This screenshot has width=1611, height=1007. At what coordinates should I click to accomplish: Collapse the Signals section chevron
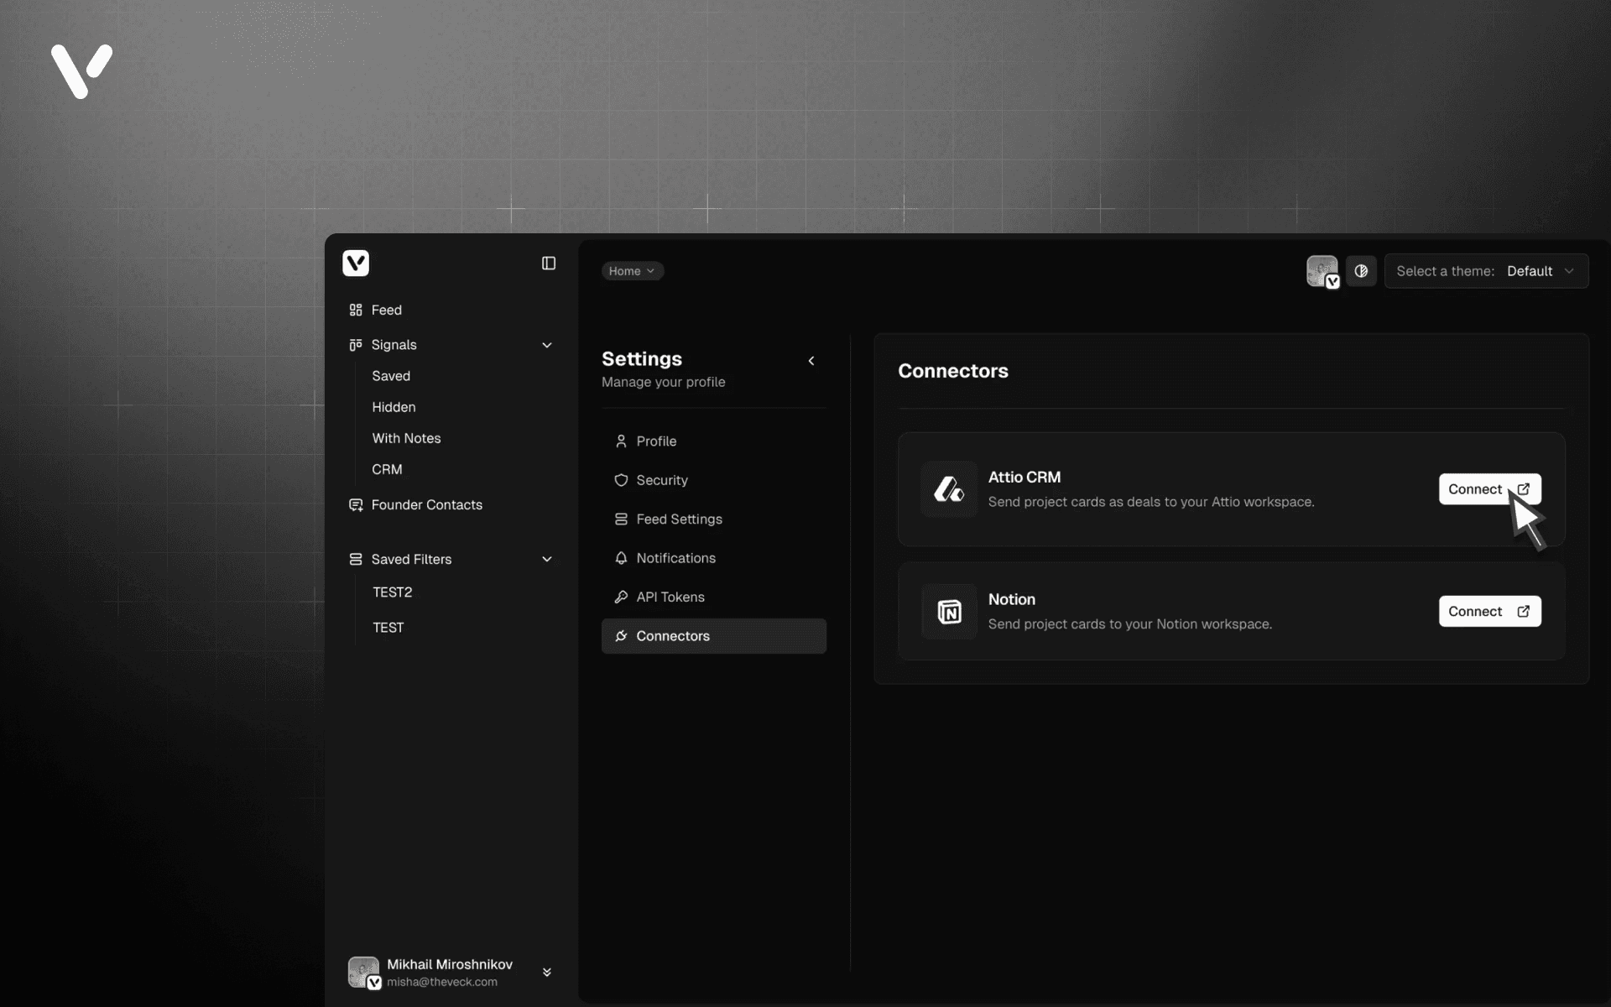pos(547,345)
